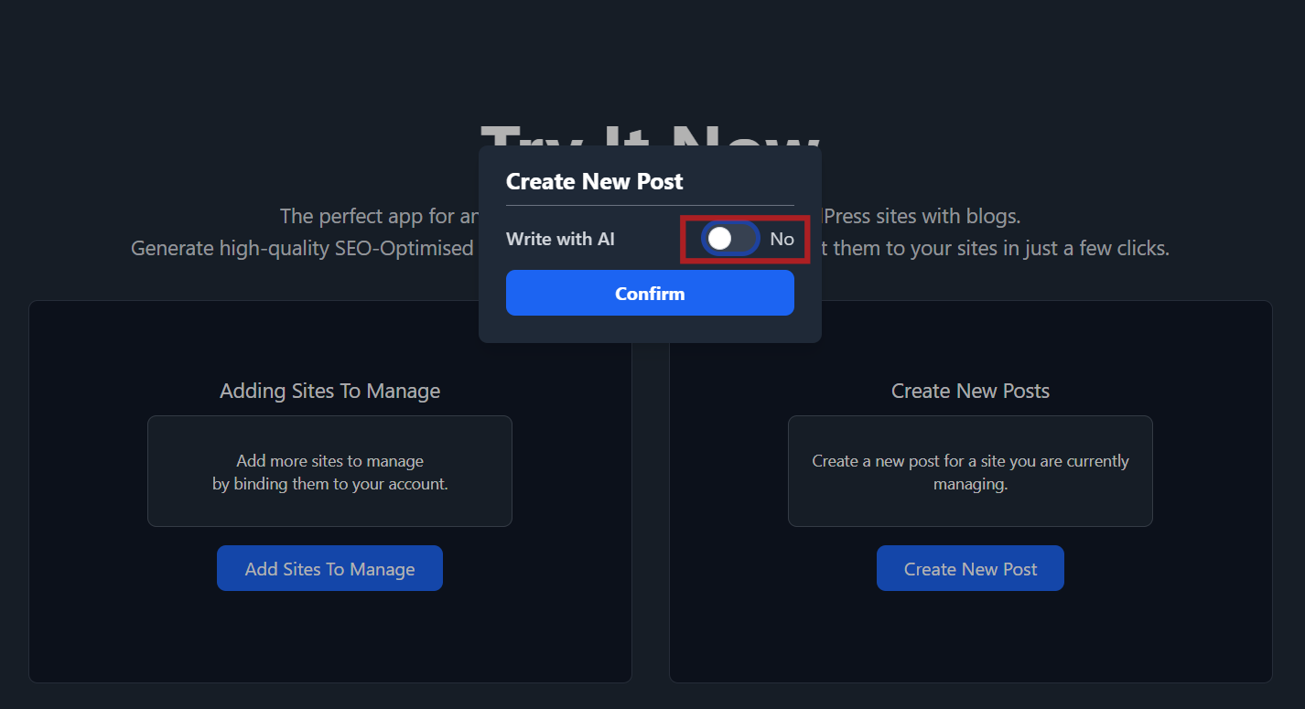
Task: Click the Confirm button in dialog
Action: coord(650,294)
